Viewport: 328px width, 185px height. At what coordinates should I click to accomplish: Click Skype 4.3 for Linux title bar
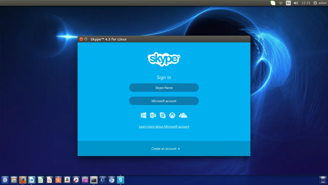tap(164, 39)
